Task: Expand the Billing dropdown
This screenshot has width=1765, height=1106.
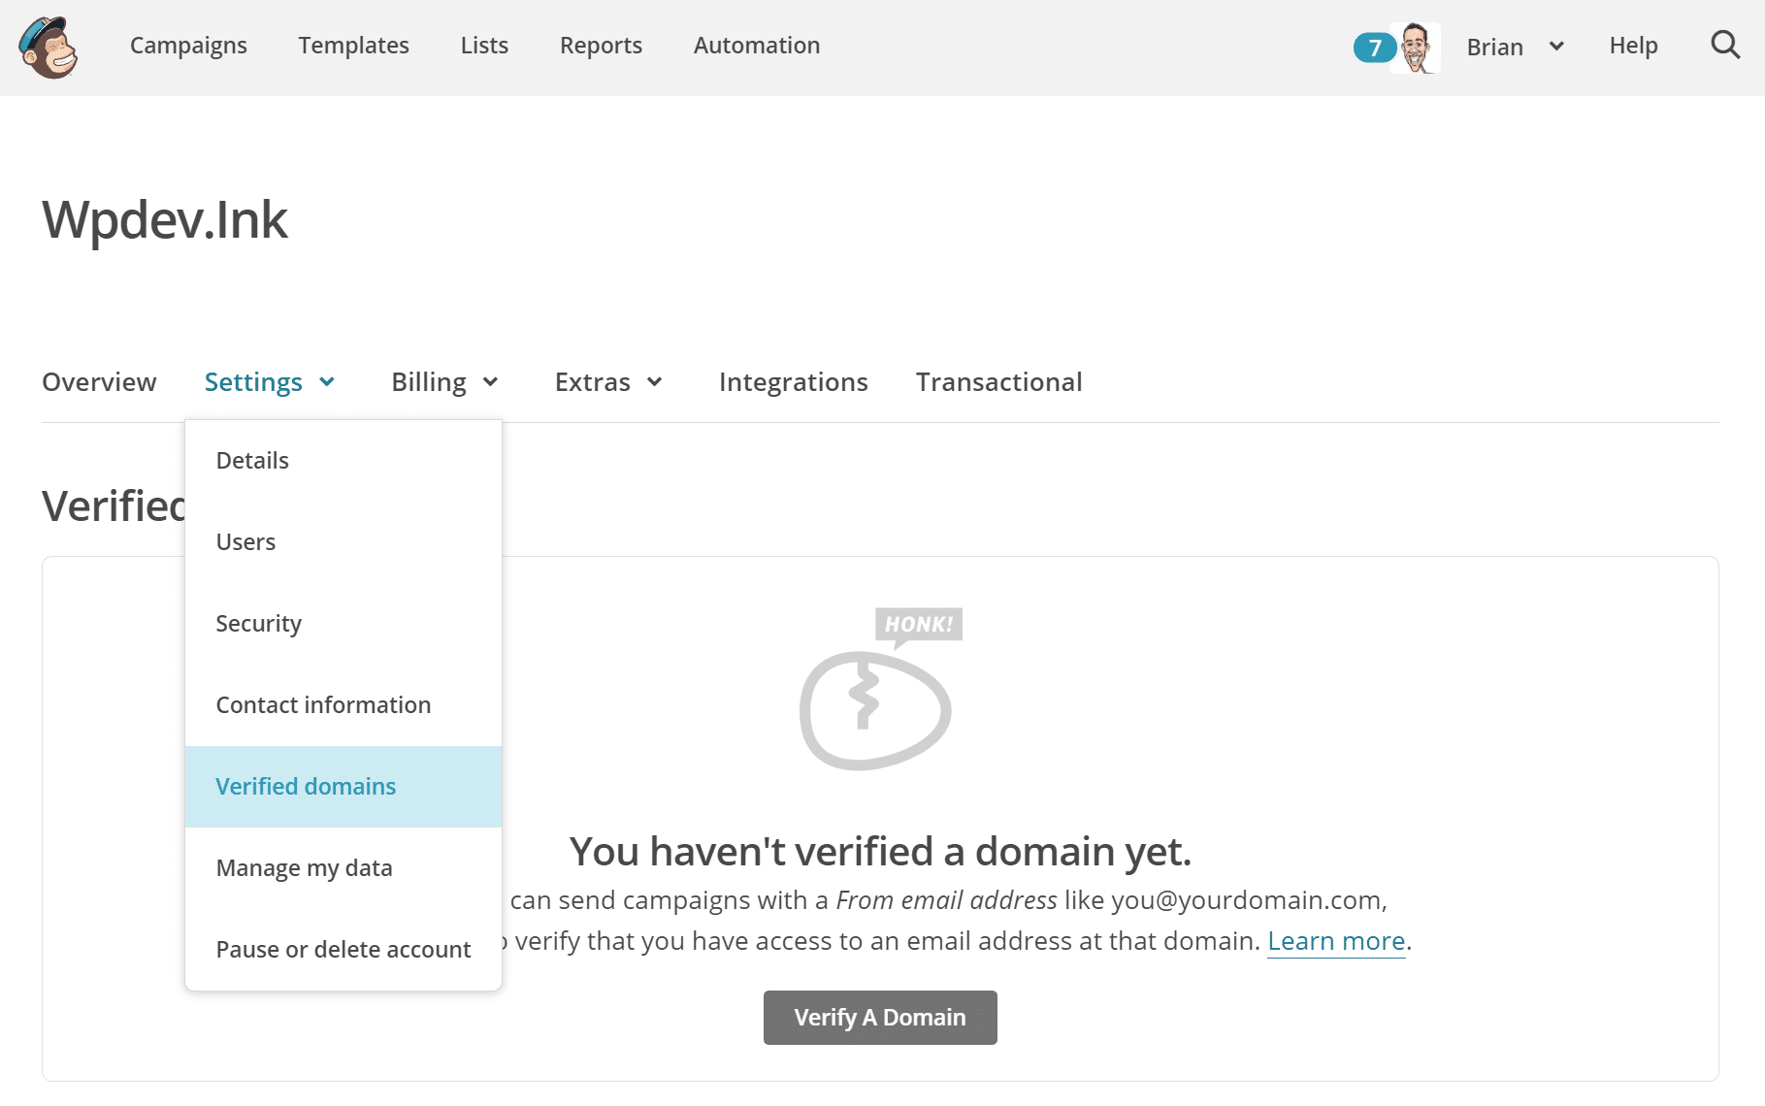Action: [x=444, y=382]
